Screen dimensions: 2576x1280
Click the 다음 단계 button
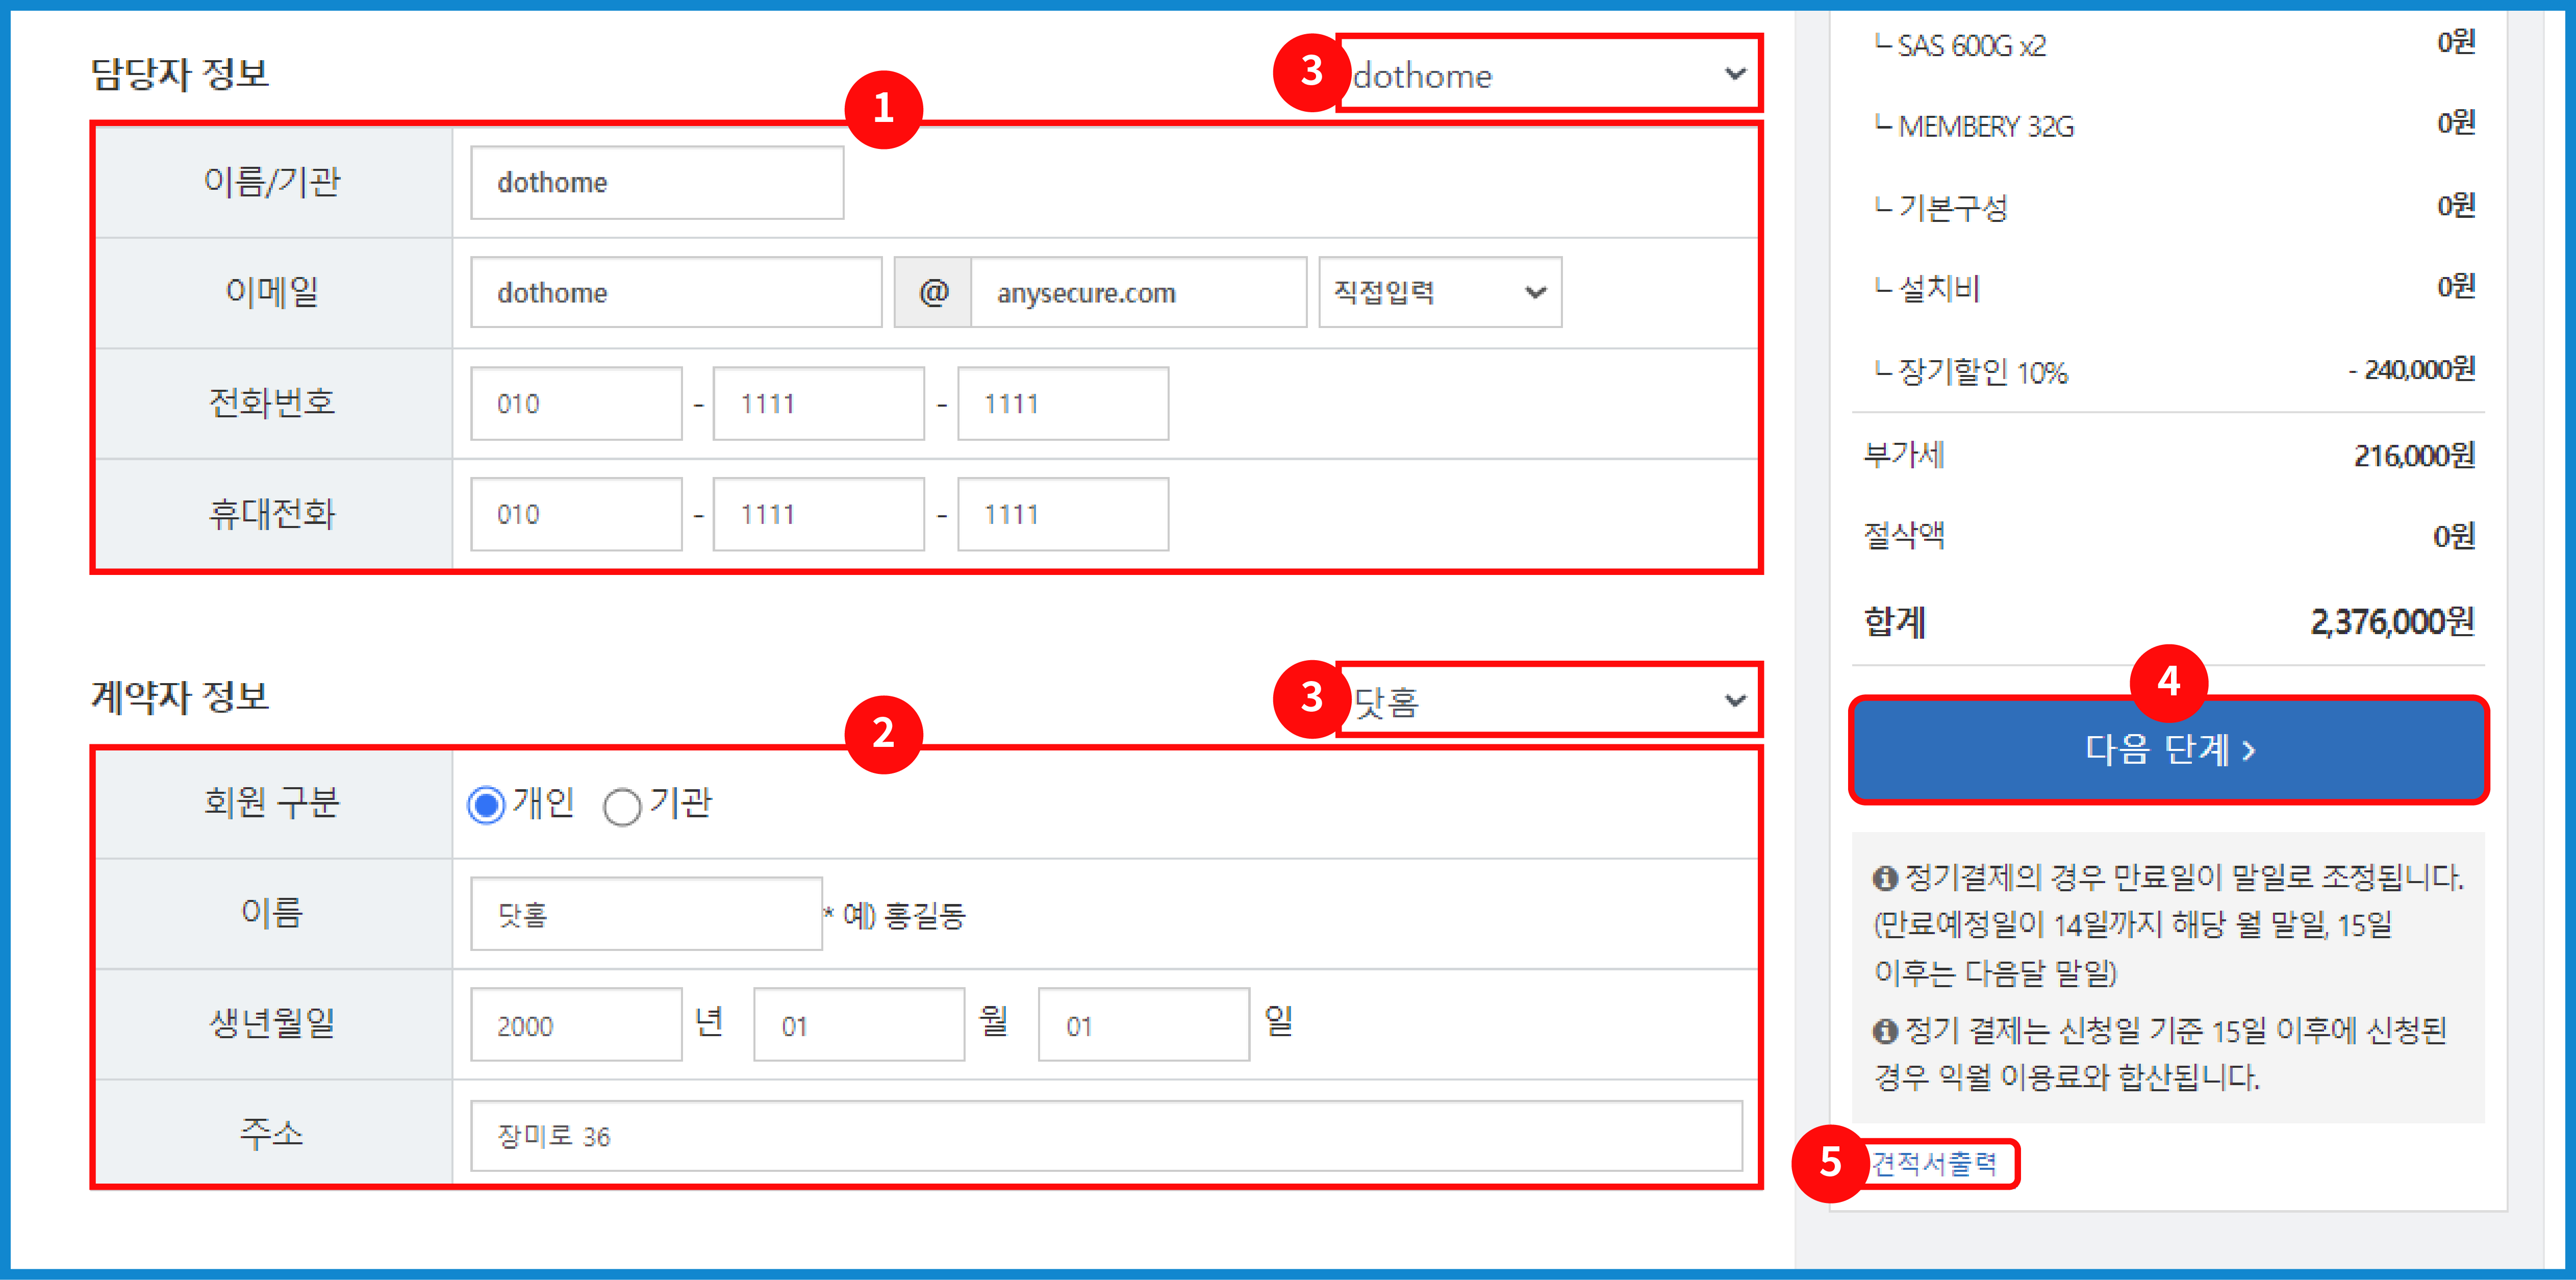coord(2167,749)
